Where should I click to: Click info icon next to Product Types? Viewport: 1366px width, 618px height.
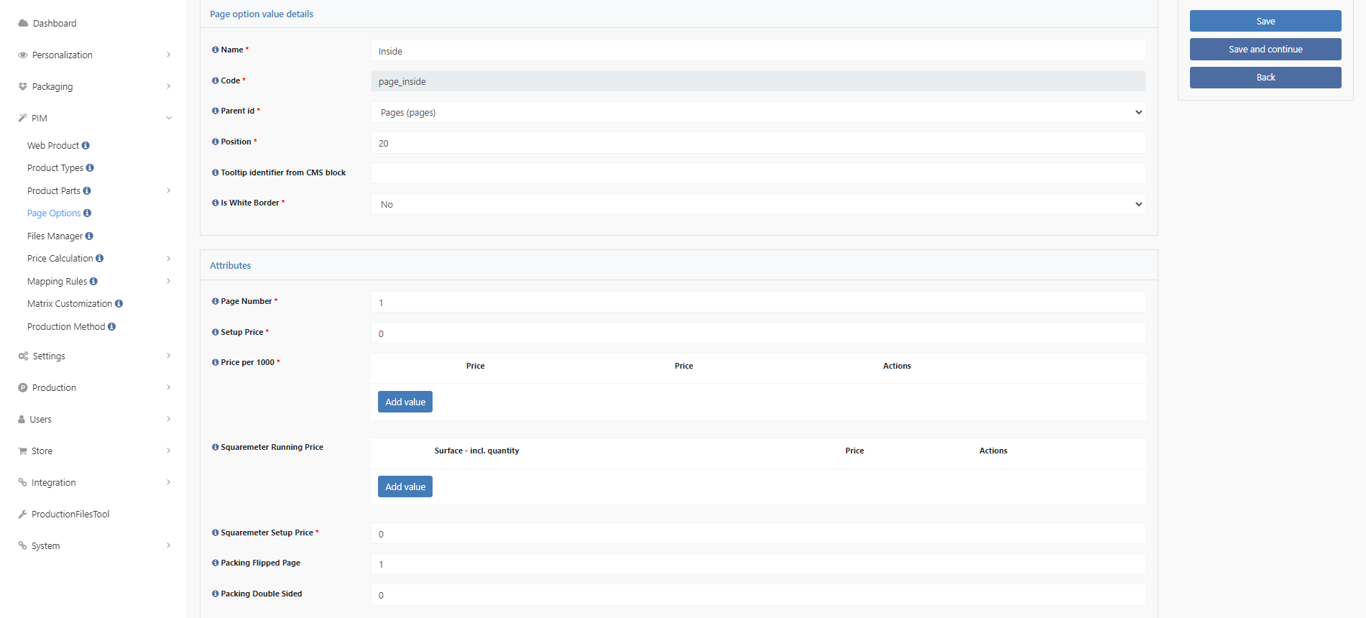[x=90, y=167]
